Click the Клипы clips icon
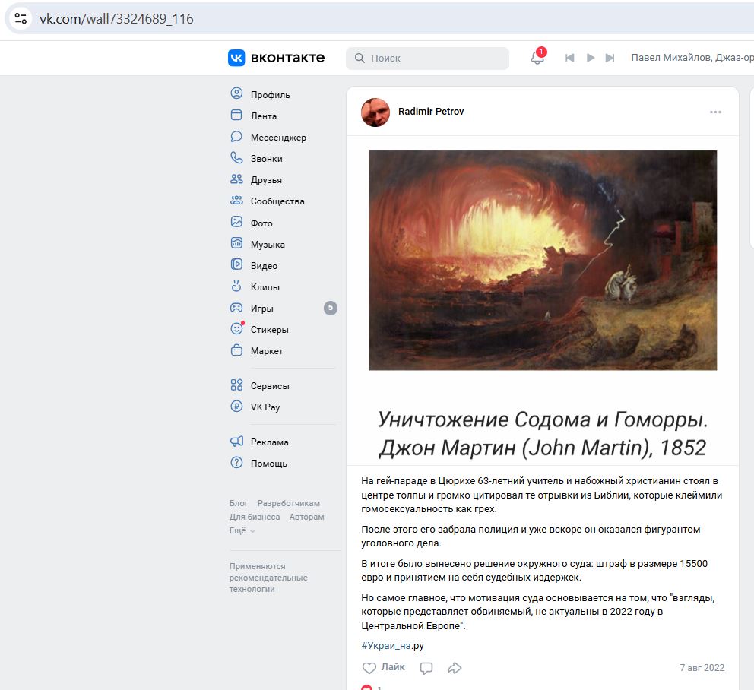 (236, 286)
